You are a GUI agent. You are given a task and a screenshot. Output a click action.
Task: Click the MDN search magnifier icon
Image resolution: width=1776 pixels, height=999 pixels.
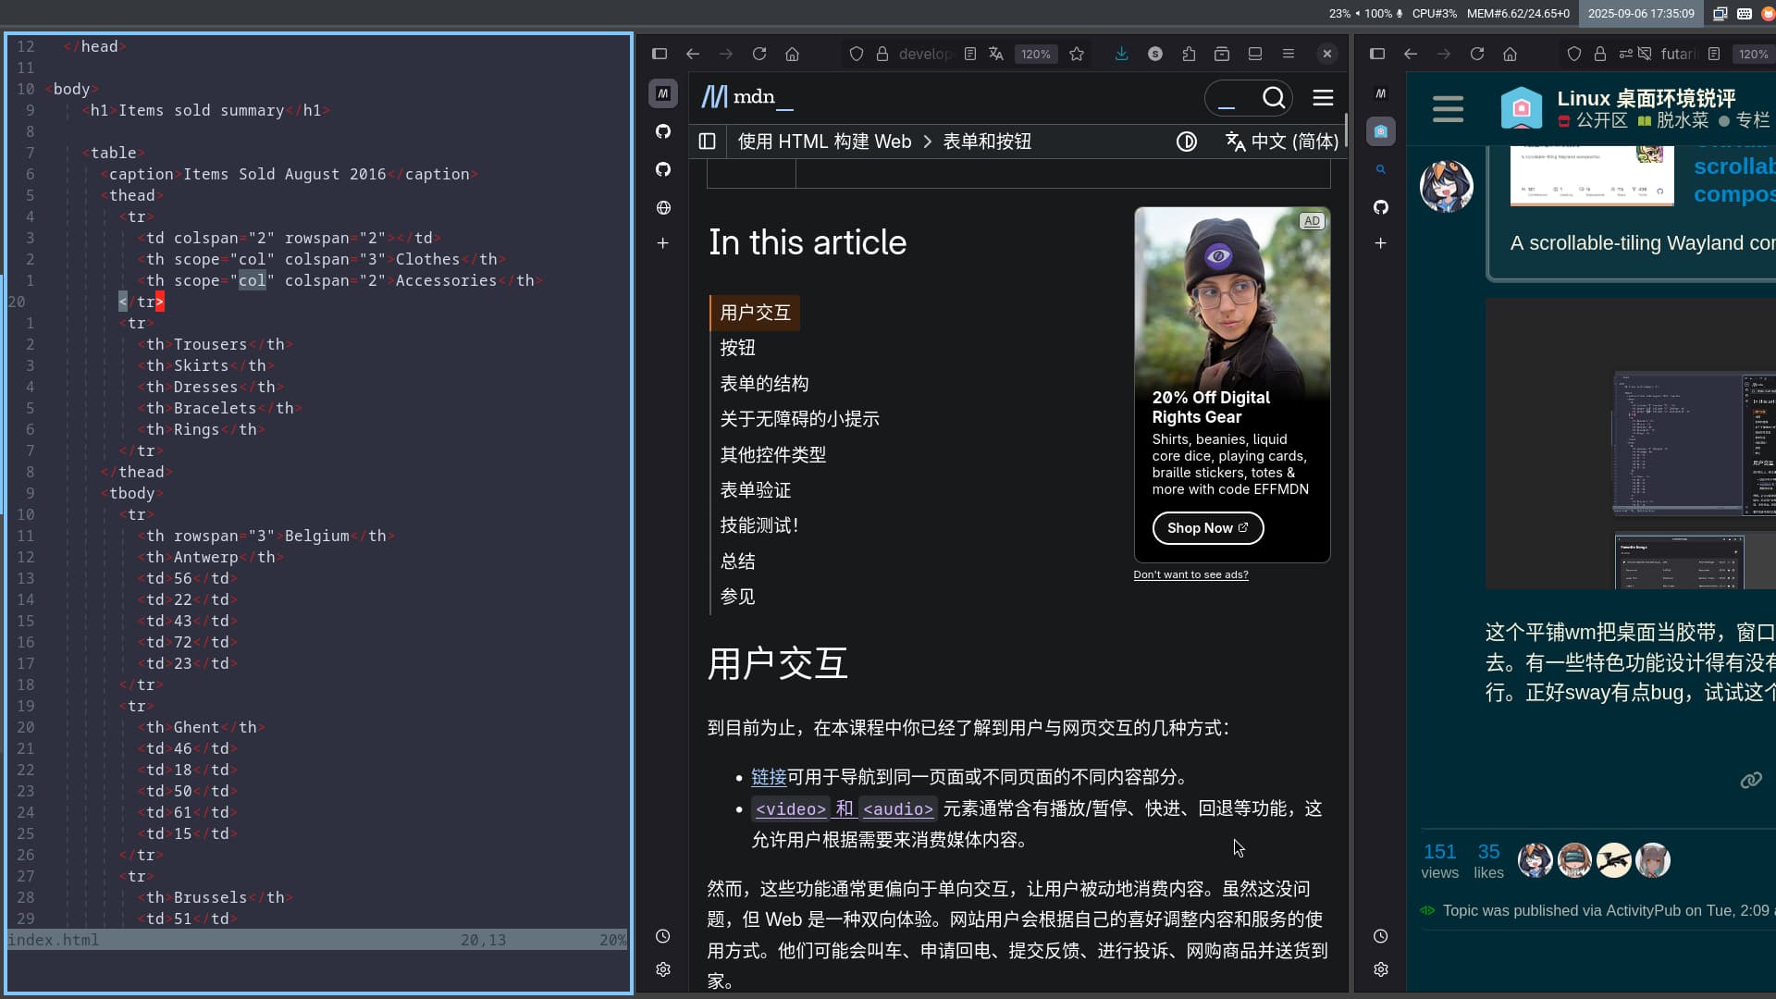point(1273,98)
